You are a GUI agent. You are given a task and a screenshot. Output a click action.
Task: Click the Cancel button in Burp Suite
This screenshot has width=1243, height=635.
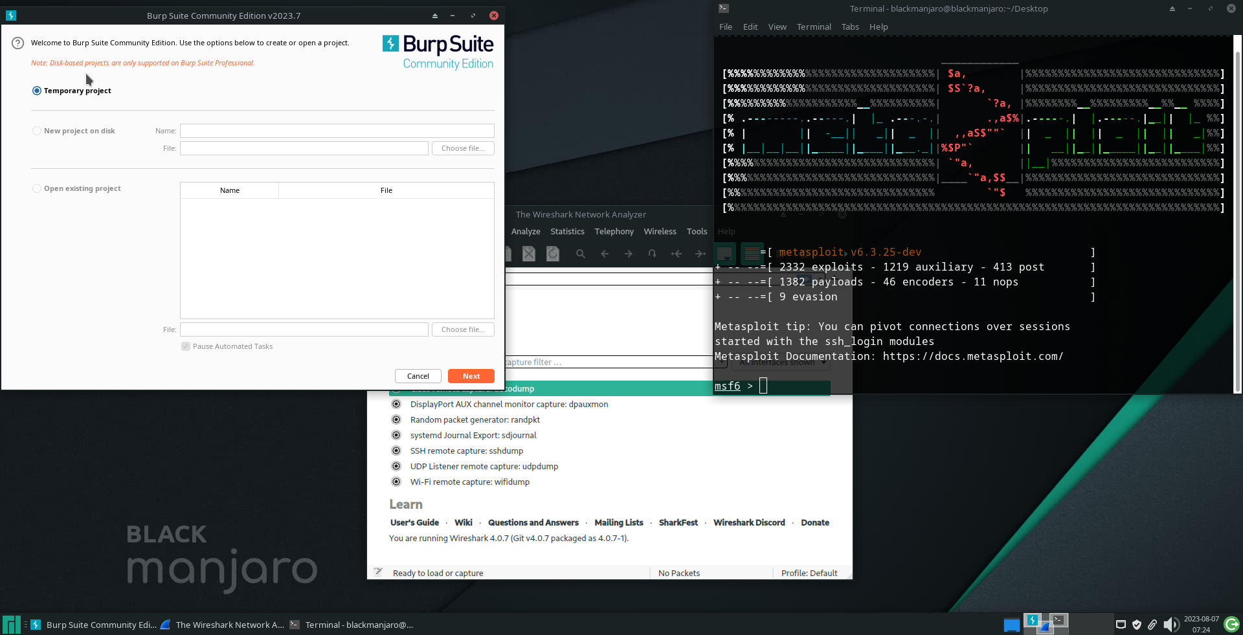tap(418, 376)
